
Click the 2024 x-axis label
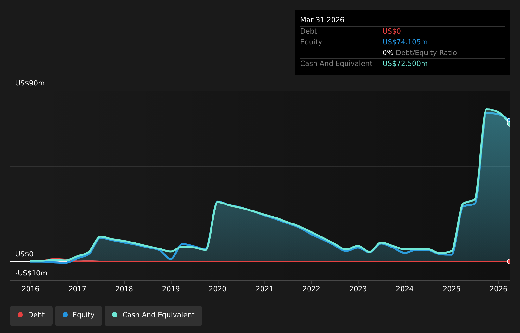405,289
